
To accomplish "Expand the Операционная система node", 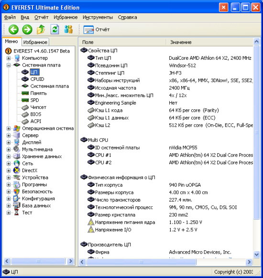I will click(8, 128).
